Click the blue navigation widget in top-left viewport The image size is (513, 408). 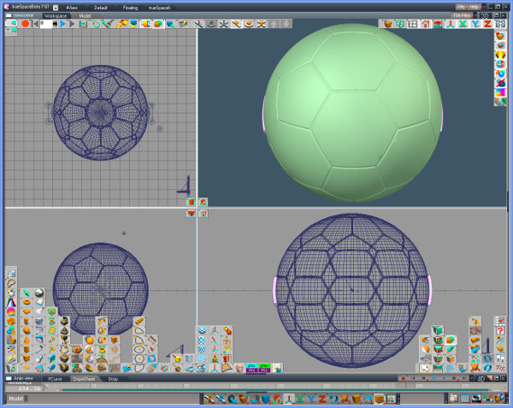click(184, 185)
